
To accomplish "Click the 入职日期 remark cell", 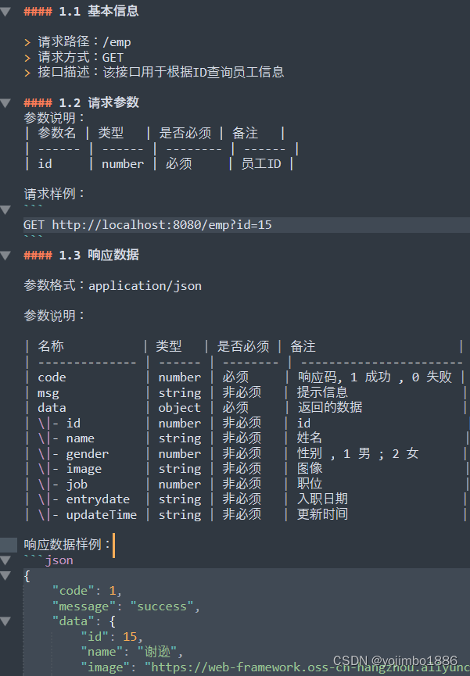I will [x=322, y=499].
